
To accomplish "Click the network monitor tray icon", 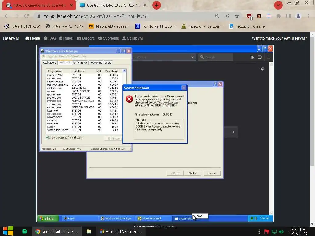I will (274, 232).
